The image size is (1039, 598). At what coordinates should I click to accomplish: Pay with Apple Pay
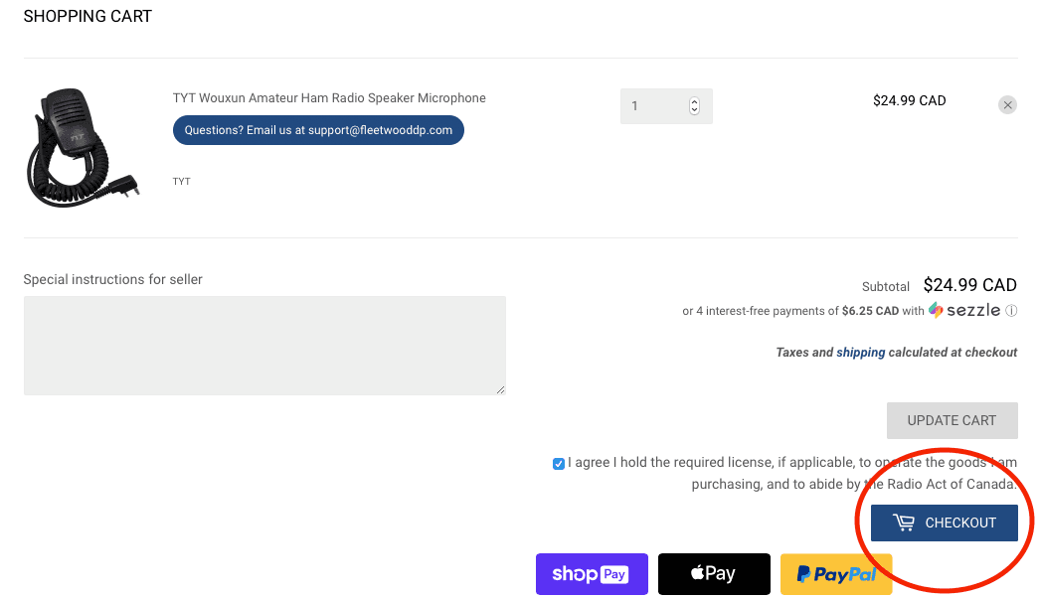point(714,574)
